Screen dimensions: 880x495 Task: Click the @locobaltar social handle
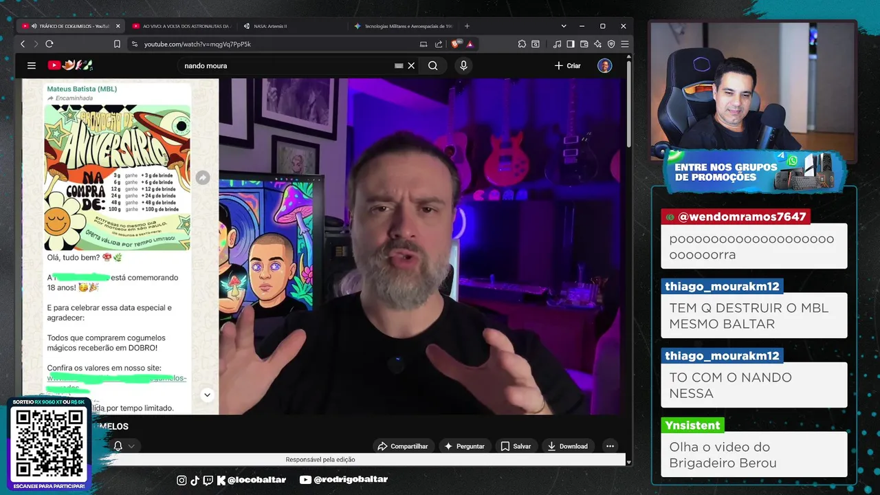click(256, 479)
